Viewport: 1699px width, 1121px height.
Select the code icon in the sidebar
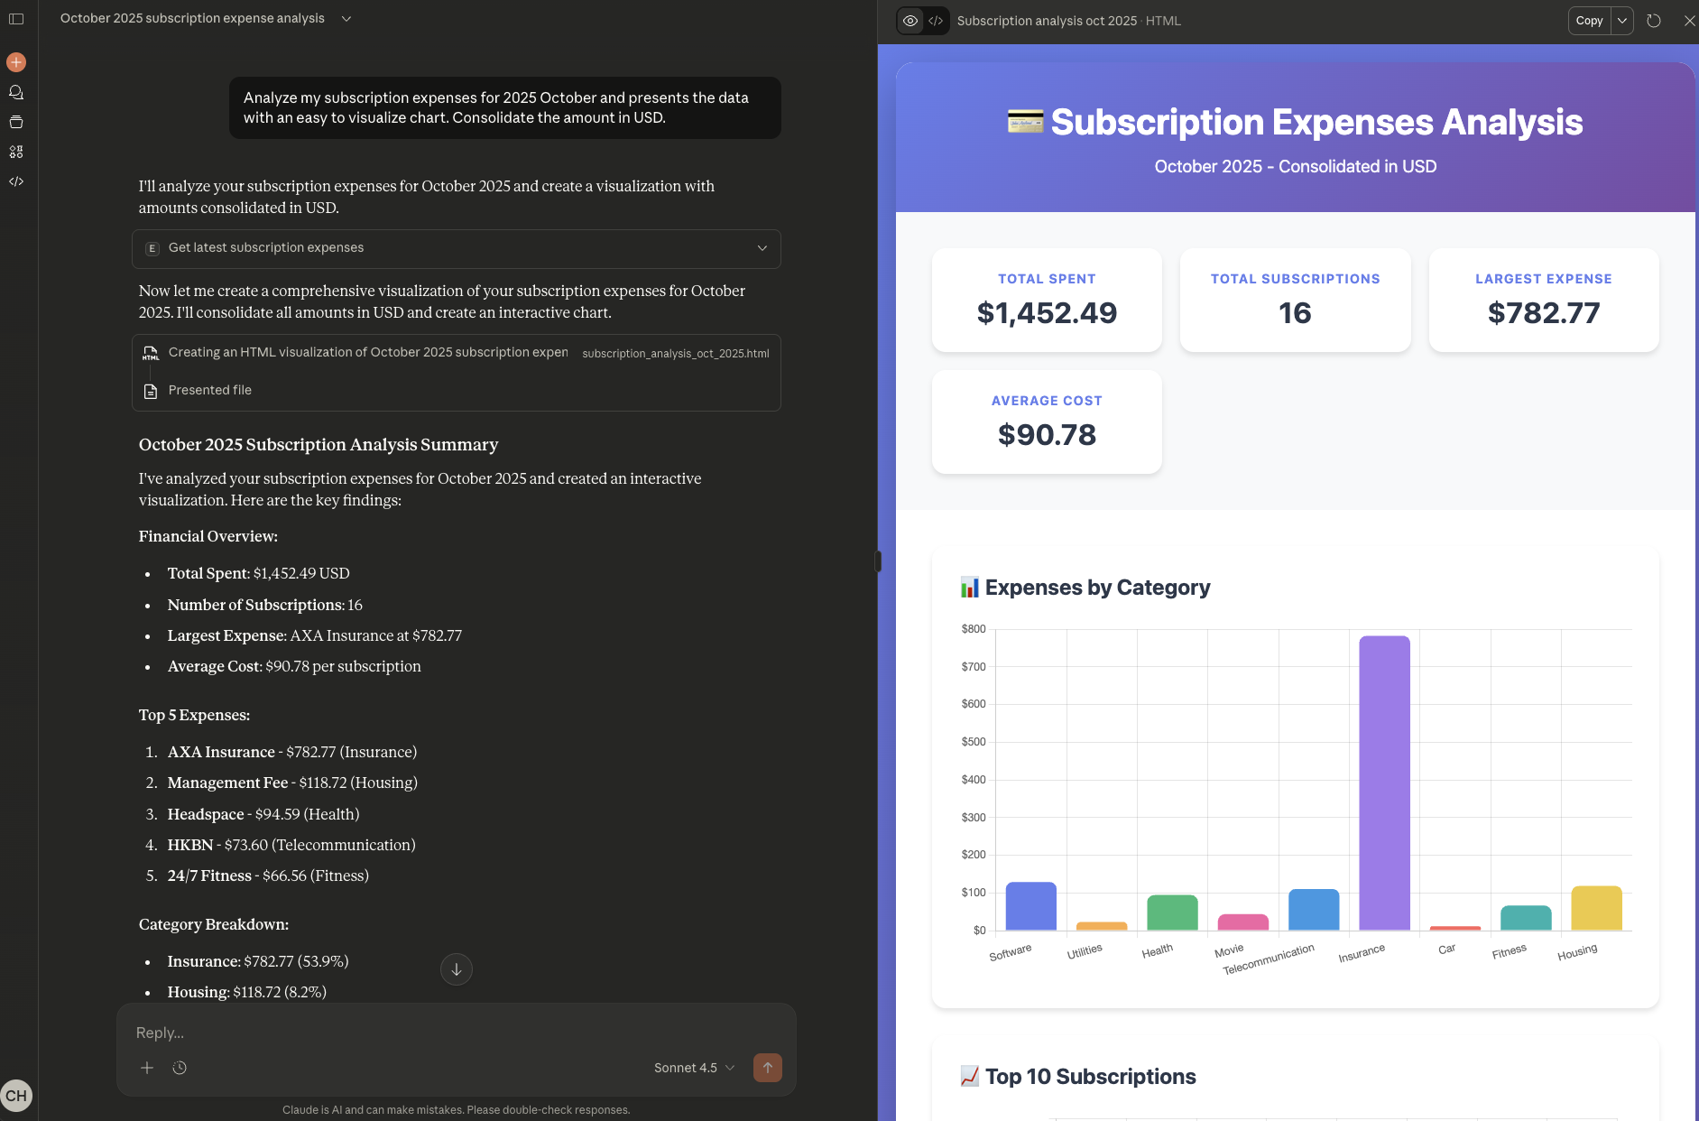pyautogui.click(x=16, y=181)
